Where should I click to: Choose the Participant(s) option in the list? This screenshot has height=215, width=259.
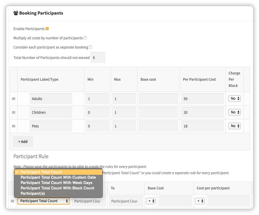click(58, 193)
